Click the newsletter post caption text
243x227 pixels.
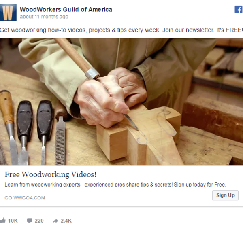[121, 30]
